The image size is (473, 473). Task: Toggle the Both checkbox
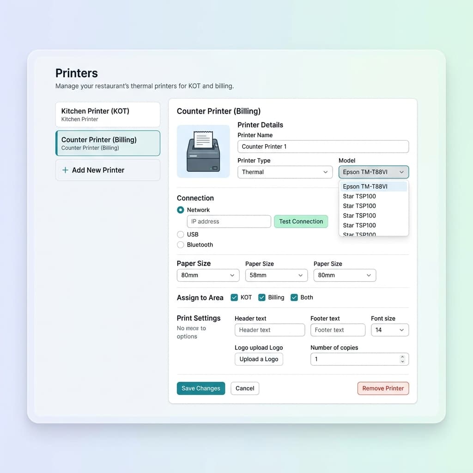point(294,297)
